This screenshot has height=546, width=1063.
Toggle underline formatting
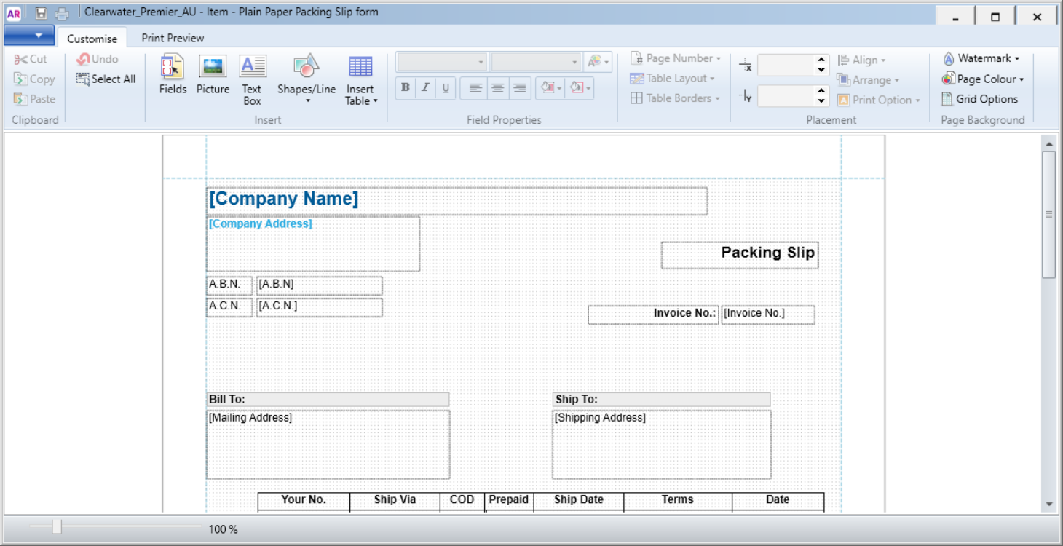[446, 87]
